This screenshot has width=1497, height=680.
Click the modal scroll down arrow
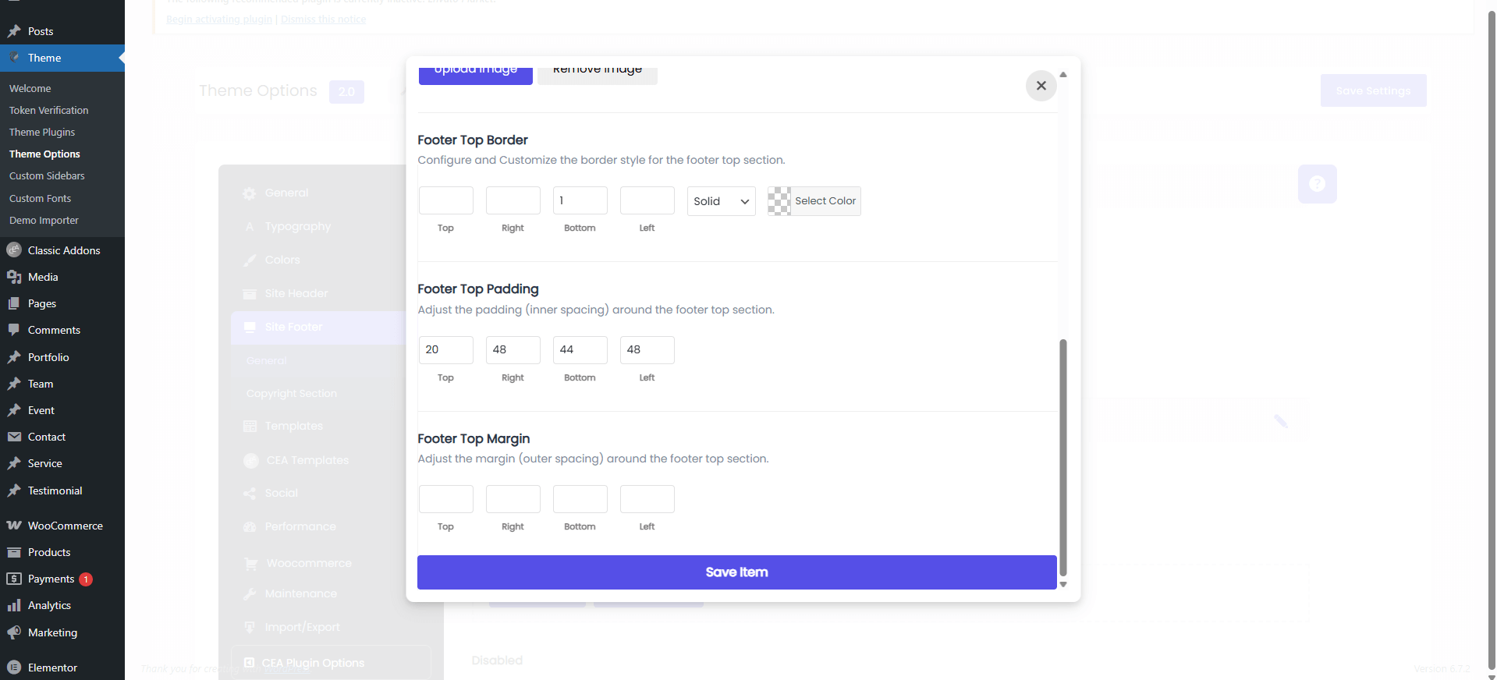[1062, 584]
